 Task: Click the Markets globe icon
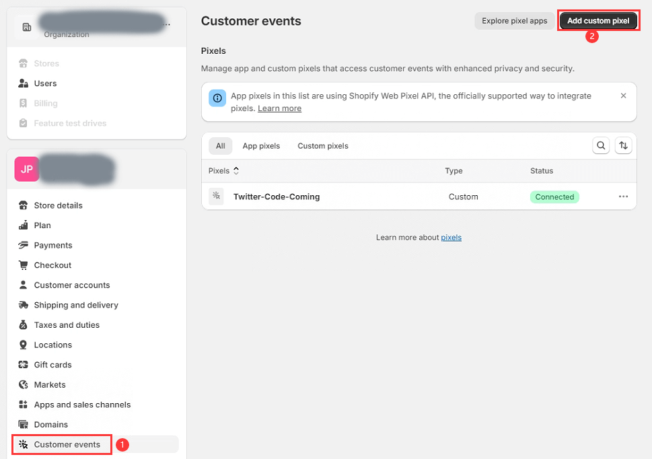pos(24,384)
